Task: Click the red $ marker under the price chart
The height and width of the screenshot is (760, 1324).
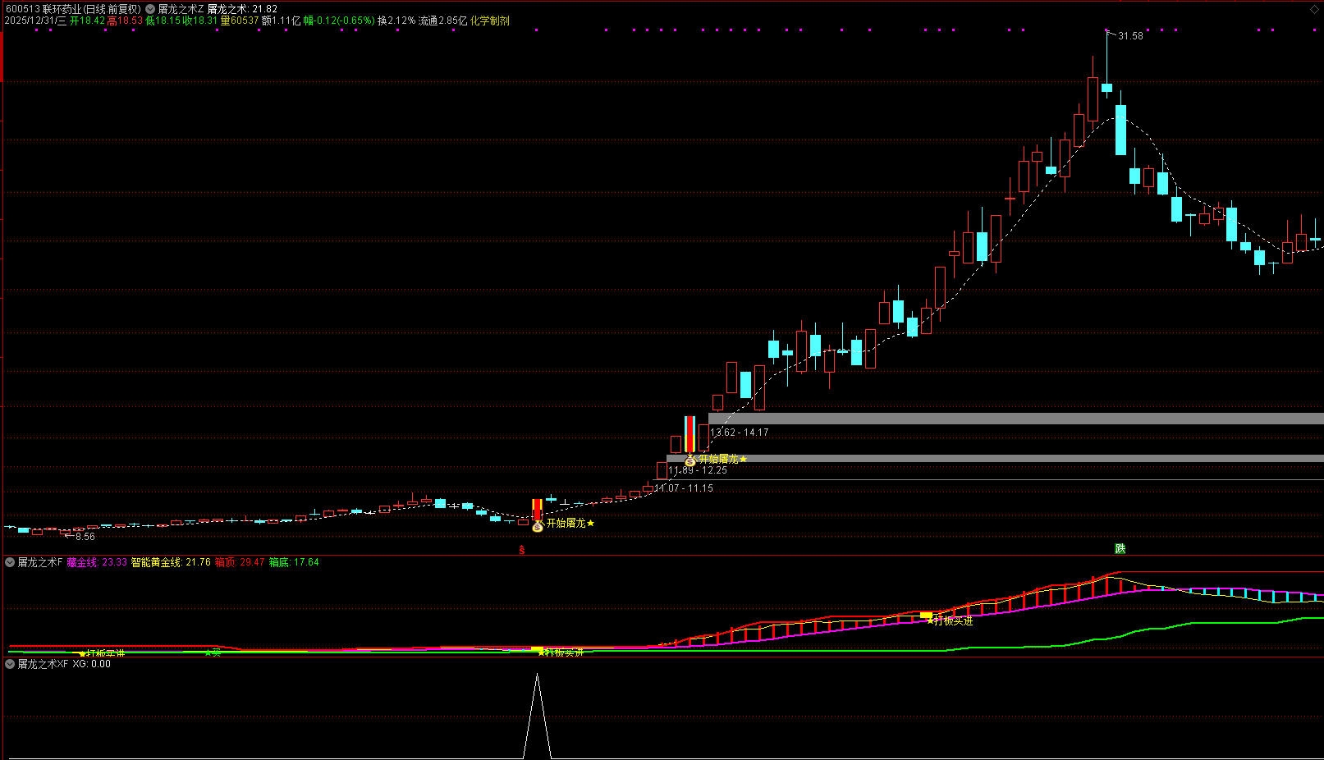Action: tap(522, 551)
